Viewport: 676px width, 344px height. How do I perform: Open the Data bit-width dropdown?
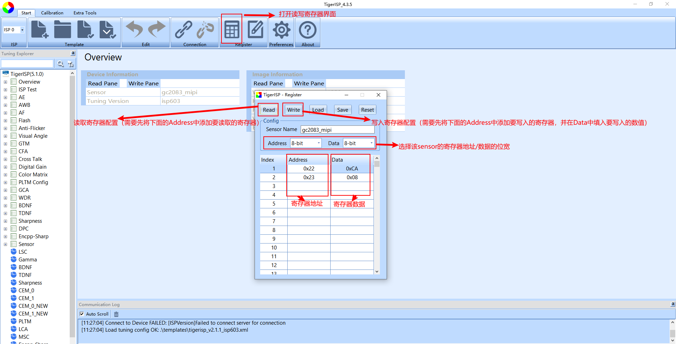371,143
